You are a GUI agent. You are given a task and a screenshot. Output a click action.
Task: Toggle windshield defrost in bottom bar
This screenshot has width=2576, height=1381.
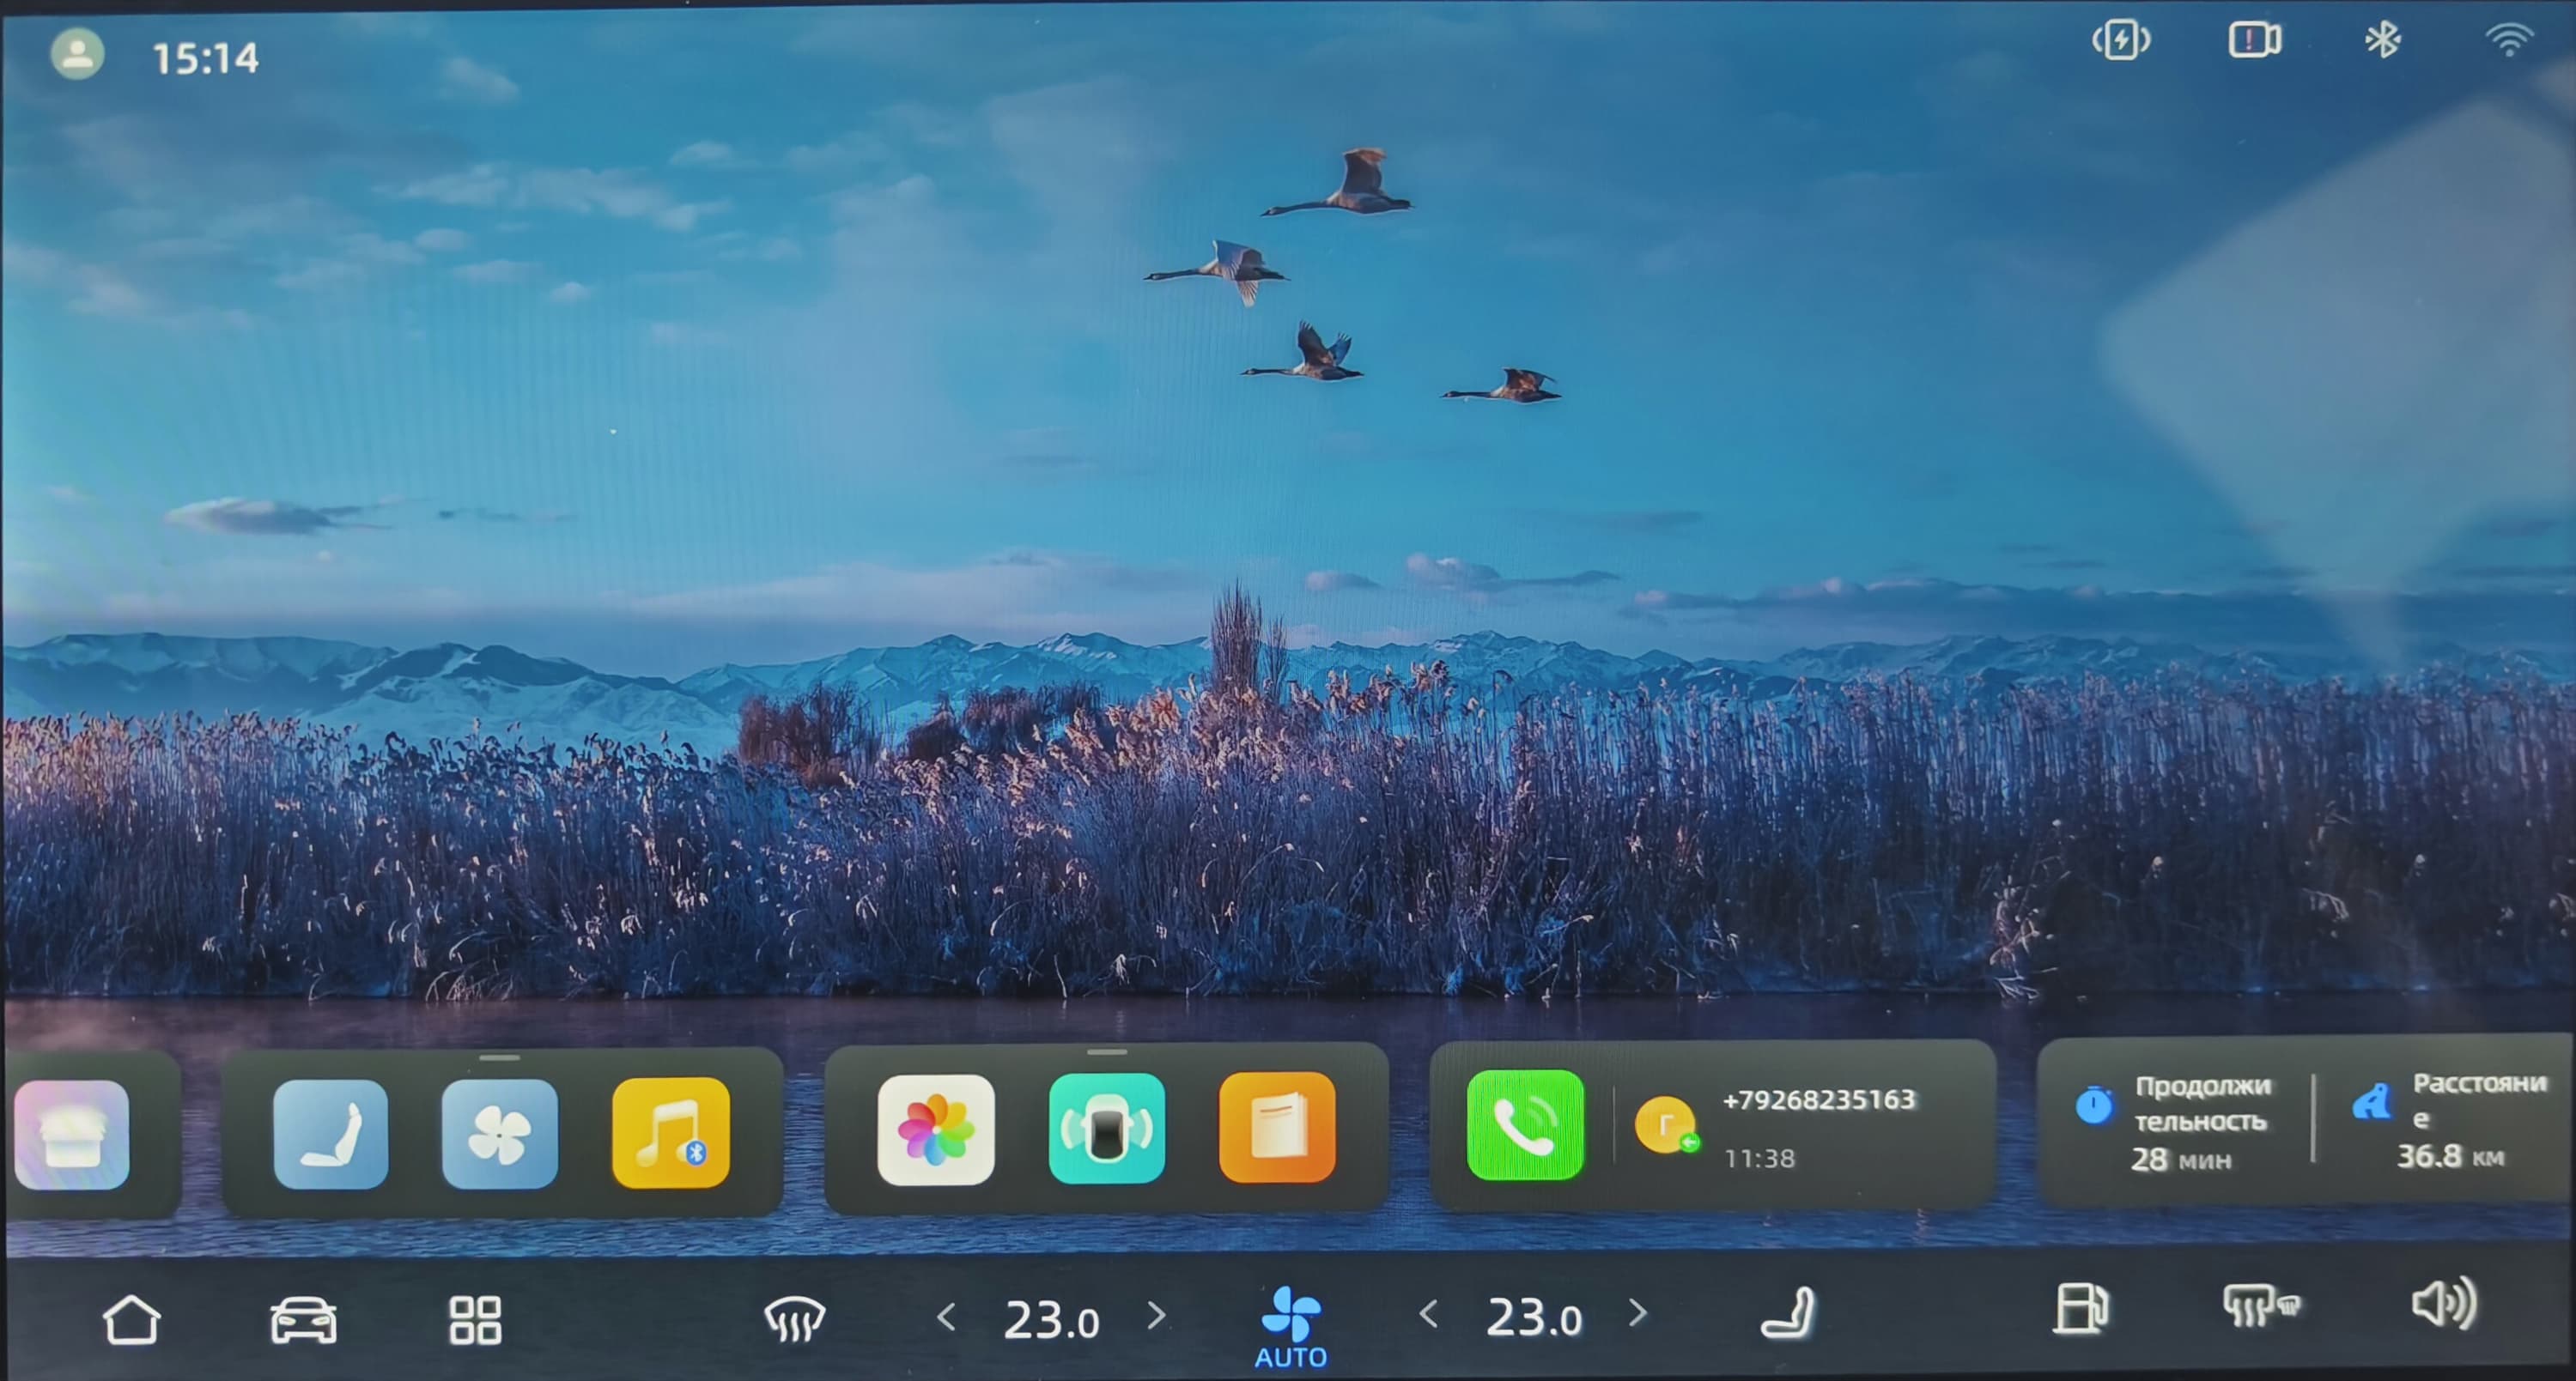[x=794, y=1319]
